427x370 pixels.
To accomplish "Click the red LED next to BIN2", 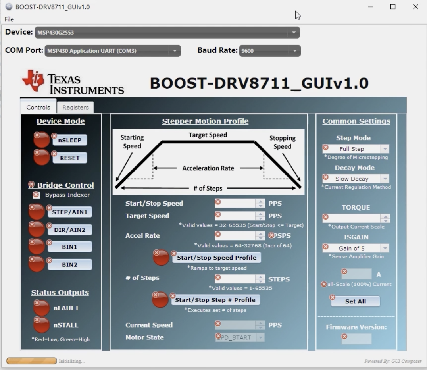I will tap(37, 264).
